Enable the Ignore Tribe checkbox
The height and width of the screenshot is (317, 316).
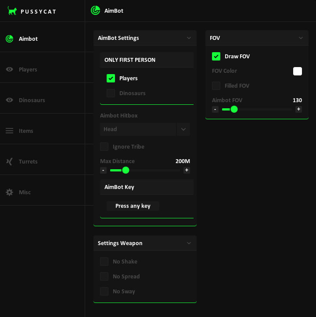[104, 146]
